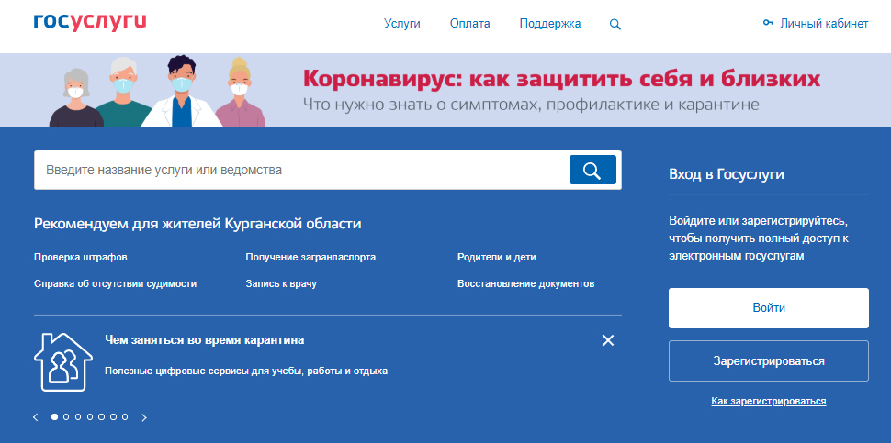Open Проверка штрафов link
This screenshot has height=443, width=891.
(x=81, y=257)
